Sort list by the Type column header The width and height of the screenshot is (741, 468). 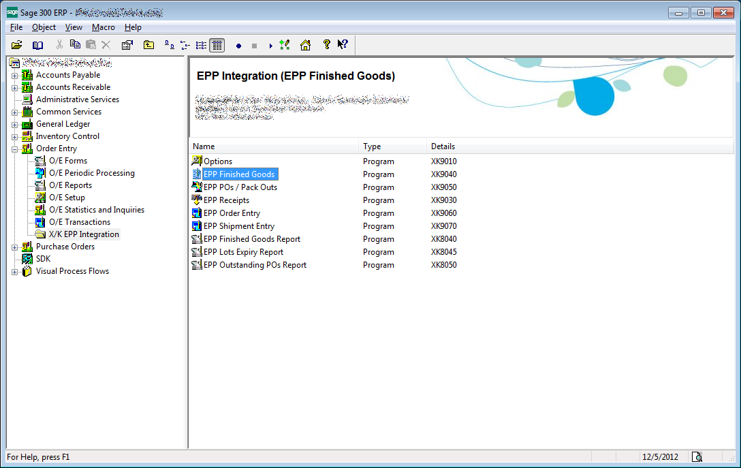(393, 146)
